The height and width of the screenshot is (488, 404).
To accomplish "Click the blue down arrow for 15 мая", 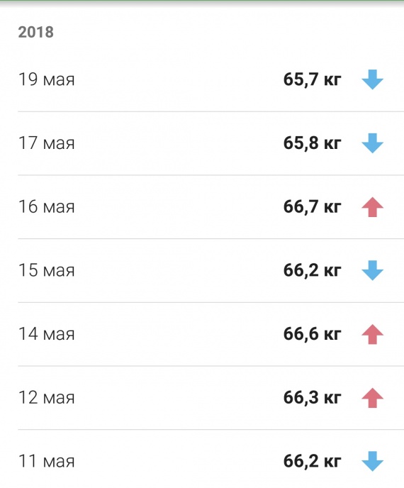I will point(372,270).
